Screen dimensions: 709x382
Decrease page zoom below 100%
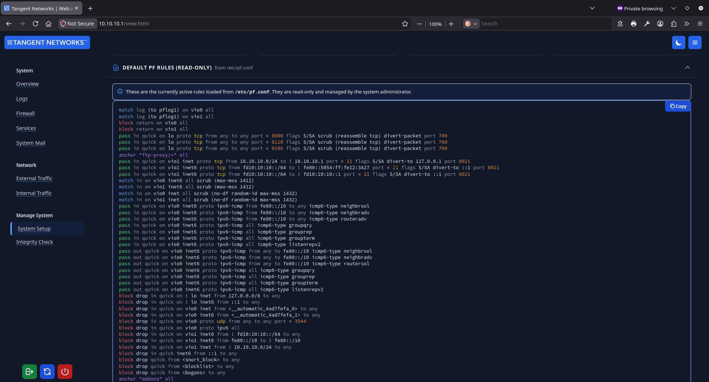pos(419,23)
